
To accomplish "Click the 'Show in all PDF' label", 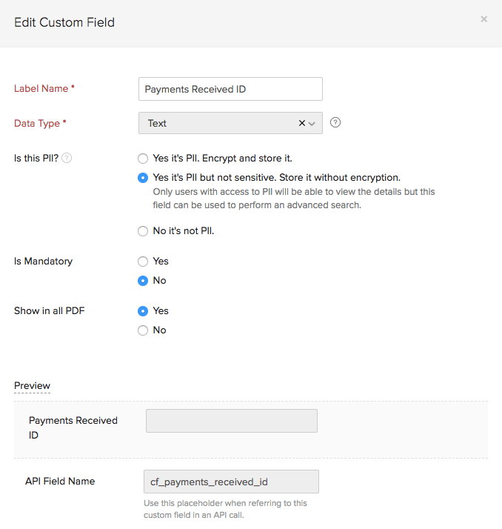I will [x=50, y=311].
